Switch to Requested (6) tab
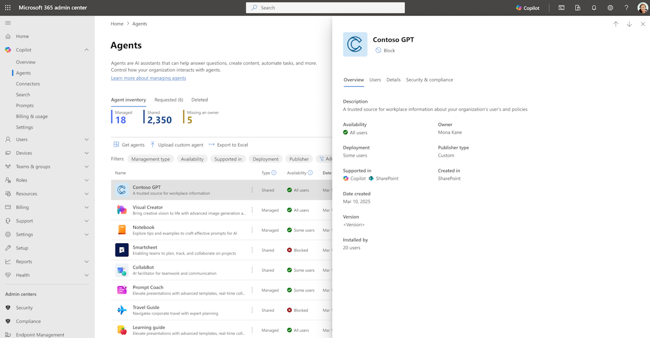 [x=169, y=99]
